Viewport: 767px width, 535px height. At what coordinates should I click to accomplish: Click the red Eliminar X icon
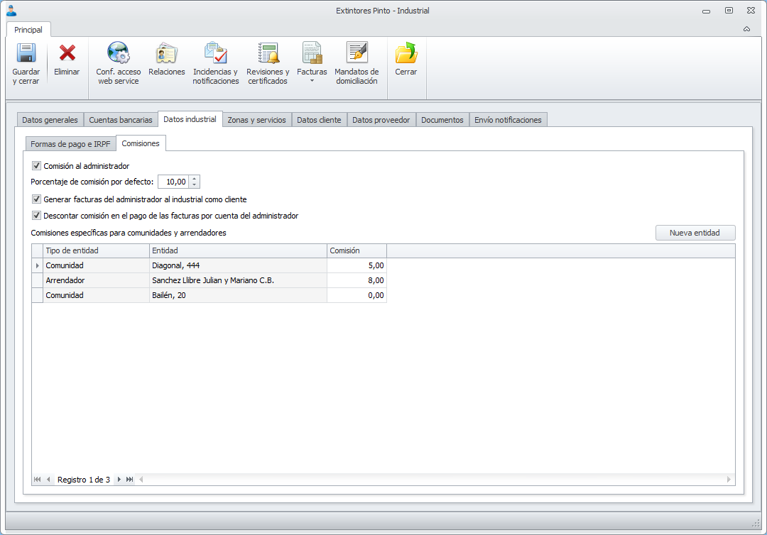[x=67, y=53]
